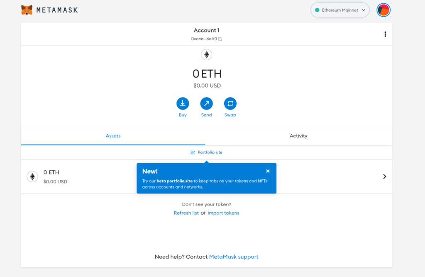The image size is (425, 277).
Task: Click the ETH token icon in the asset row
Action: [x=32, y=176]
